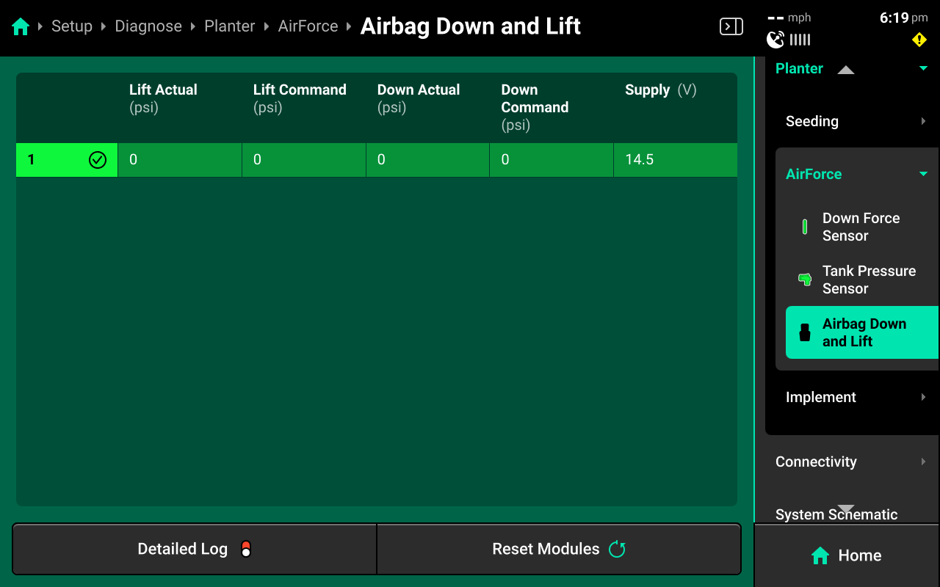Collapse the Planter section arrow
The width and height of the screenshot is (940, 587).
[923, 68]
